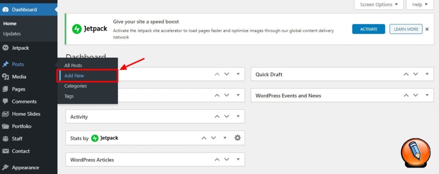Viewport: 439px width, 174px height.
Task: Click the Media icon in sidebar
Action: 5,77
